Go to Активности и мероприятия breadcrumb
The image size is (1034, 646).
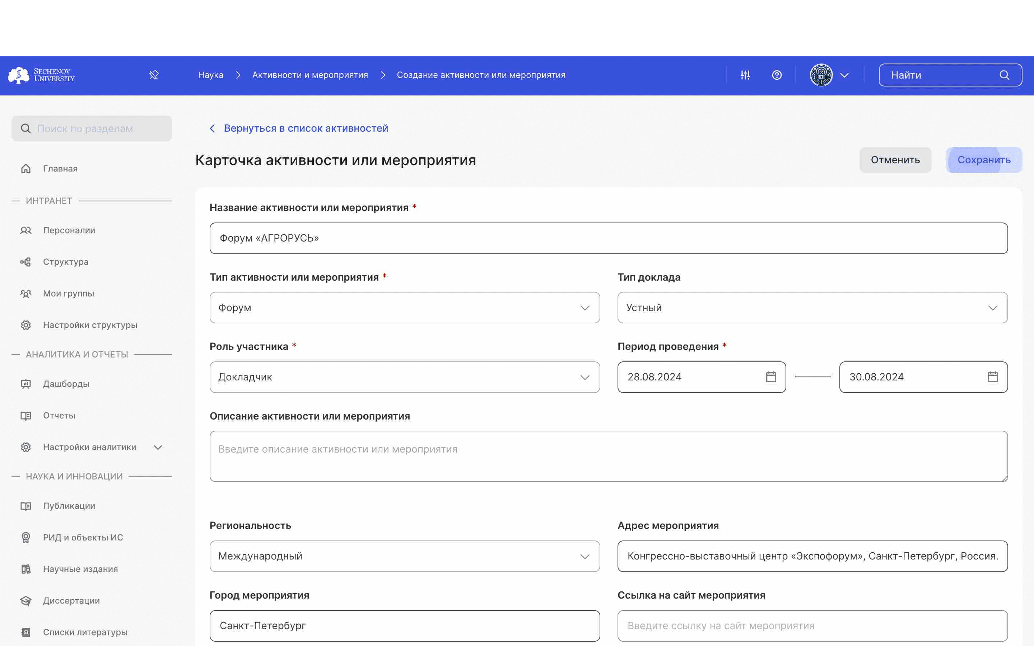coord(310,75)
